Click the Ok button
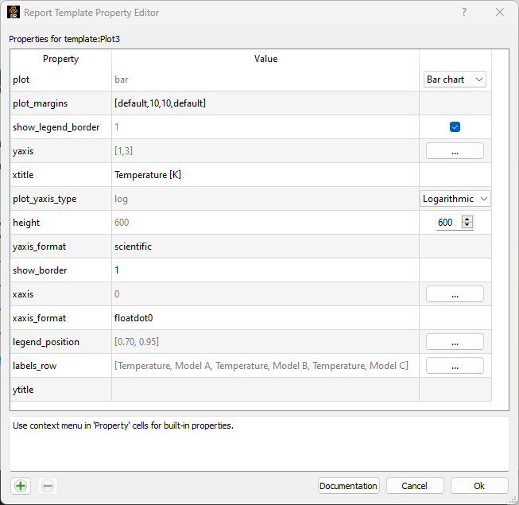This screenshot has width=519, height=505. 479,486
